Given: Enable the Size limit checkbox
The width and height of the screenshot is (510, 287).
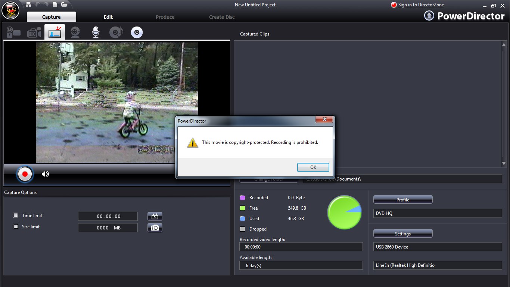Looking at the screenshot, I should tap(16, 226).
